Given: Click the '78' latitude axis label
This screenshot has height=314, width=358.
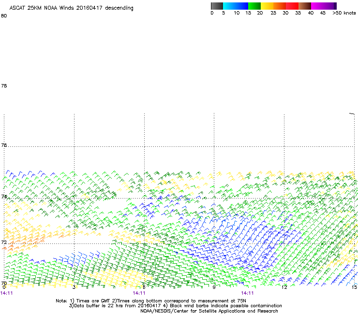Looking at the screenshot, I should [4, 86].
